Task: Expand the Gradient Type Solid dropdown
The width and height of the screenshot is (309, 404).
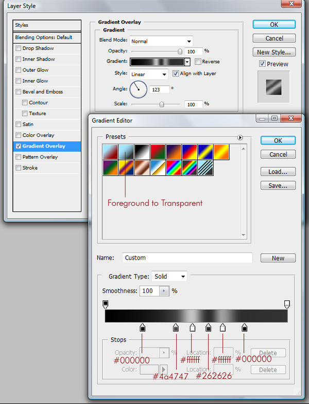Action: 169,277
